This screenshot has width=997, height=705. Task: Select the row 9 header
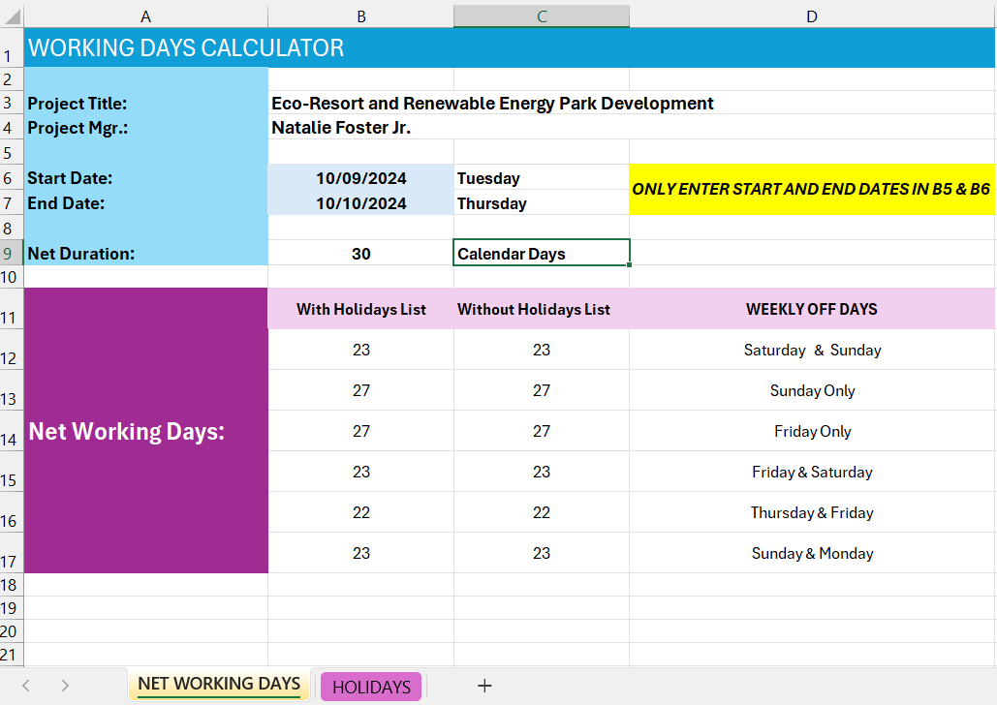(x=12, y=253)
